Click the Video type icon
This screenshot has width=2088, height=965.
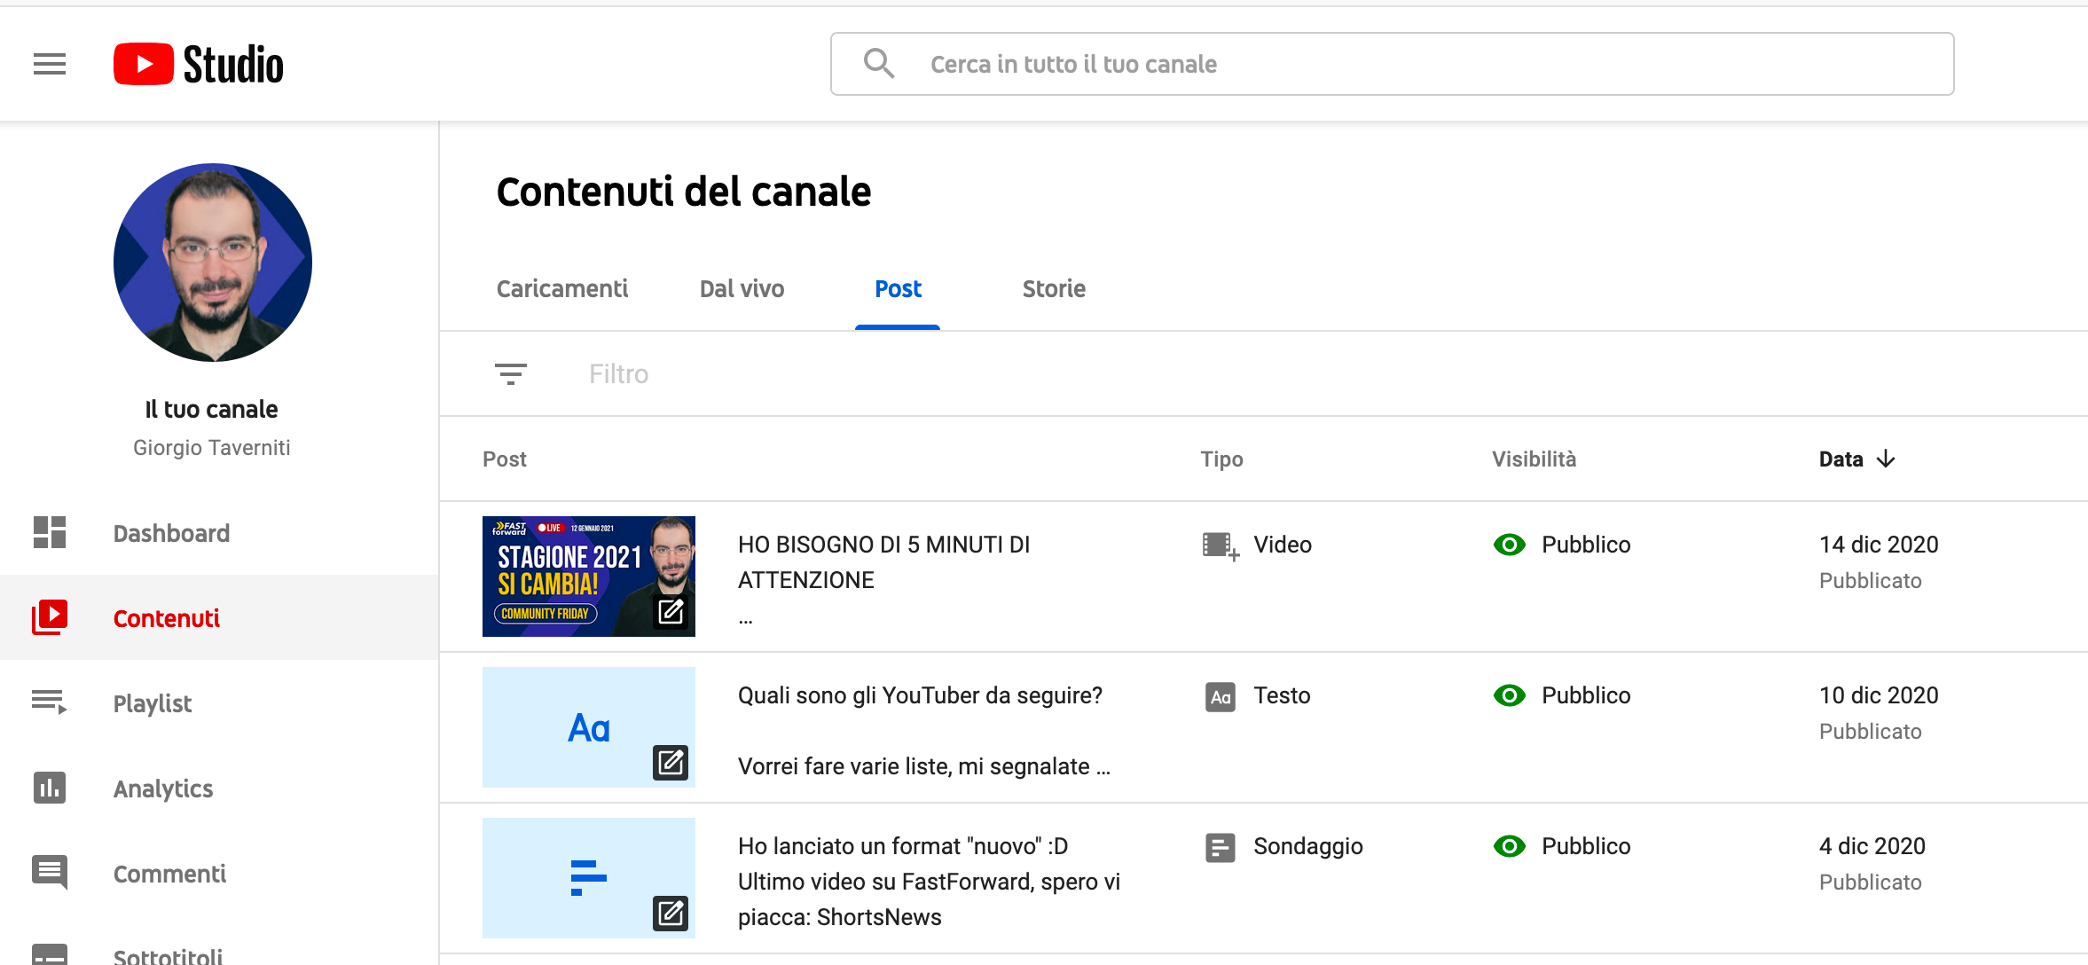point(1221,545)
